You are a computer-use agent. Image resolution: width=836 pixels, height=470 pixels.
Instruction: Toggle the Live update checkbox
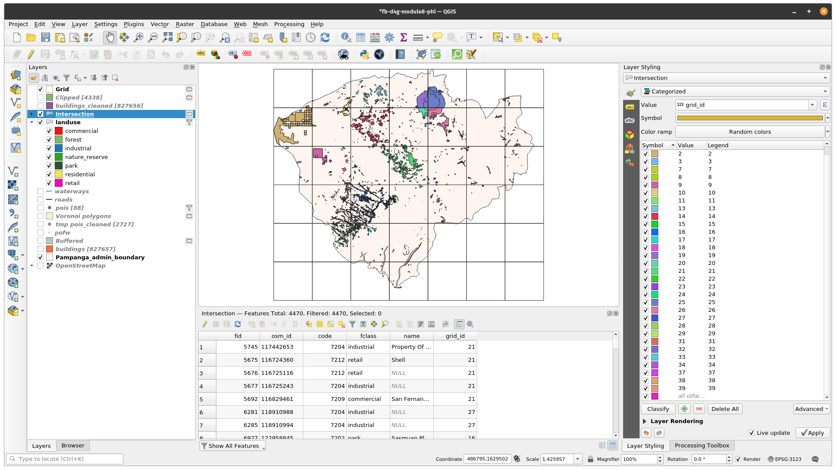752,433
